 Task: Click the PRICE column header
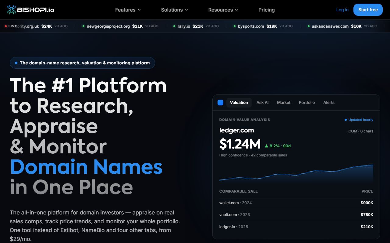(367, 191)
